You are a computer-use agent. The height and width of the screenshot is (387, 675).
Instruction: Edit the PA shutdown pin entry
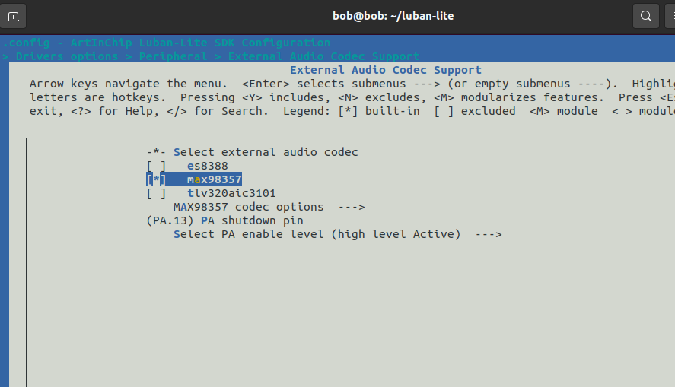coord(224,221)
